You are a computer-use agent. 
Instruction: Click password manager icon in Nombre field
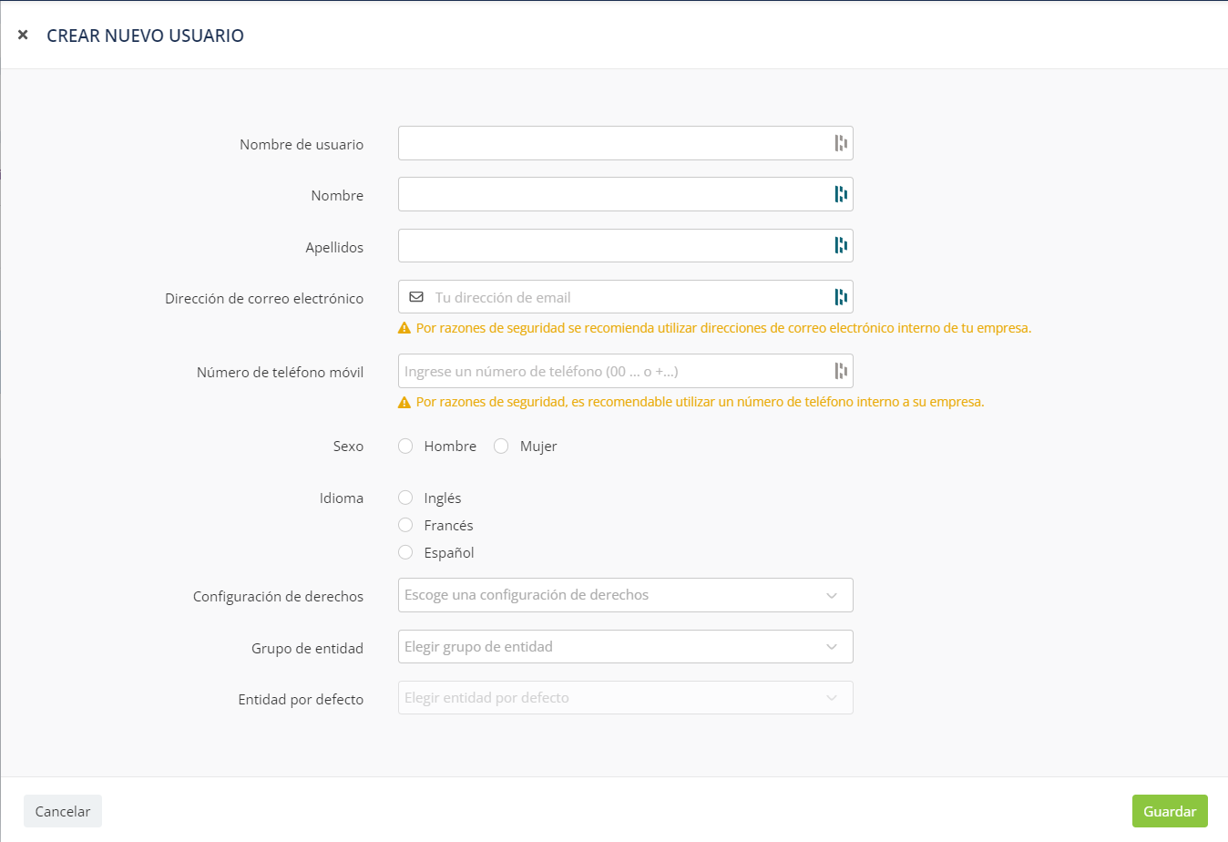click(841, 194)
